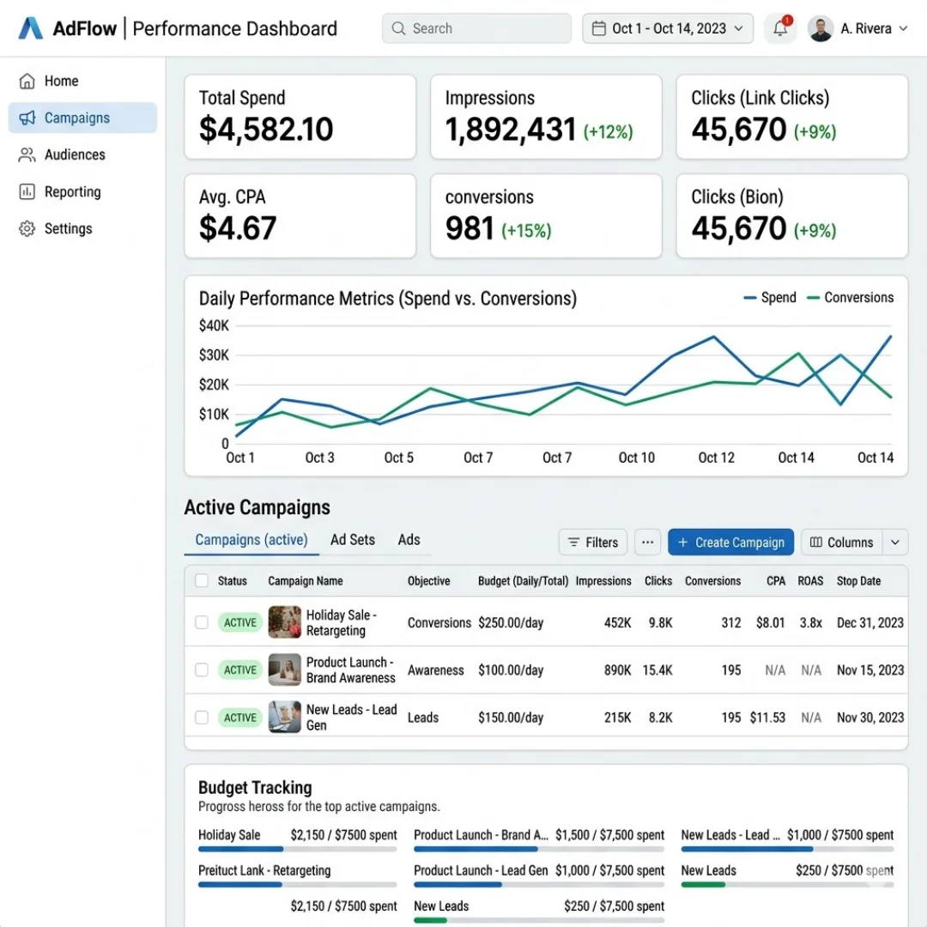Click the Settings gear icon
The width and height of the screenshot is (927, 927).
[27, 229]
